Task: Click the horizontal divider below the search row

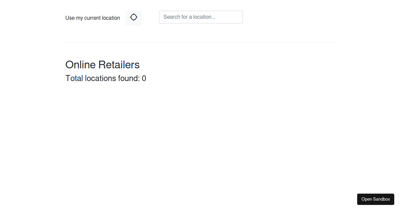Action: coord(201,42)
